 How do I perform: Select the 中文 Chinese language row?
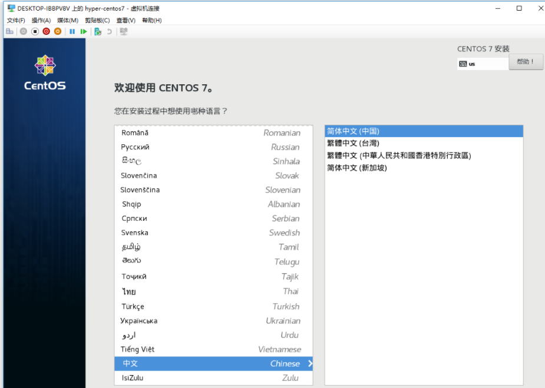click(x=213, y=364)
